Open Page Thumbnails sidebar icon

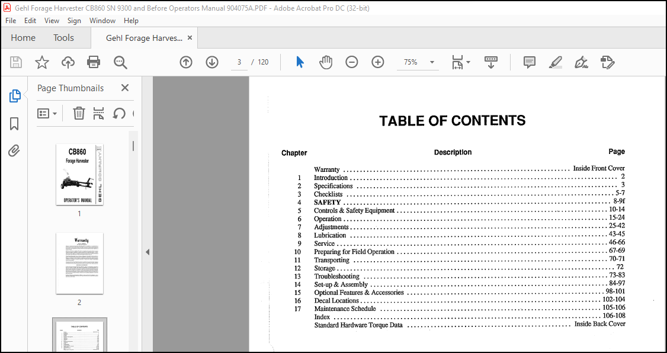click(x=14, y=96)
